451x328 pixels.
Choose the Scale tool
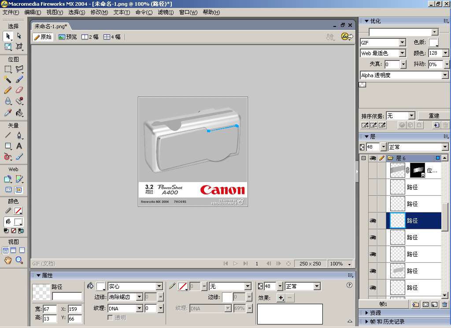(x=8, y=46)
